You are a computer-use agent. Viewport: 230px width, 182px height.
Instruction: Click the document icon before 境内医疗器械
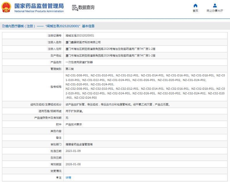click(3, 26)
